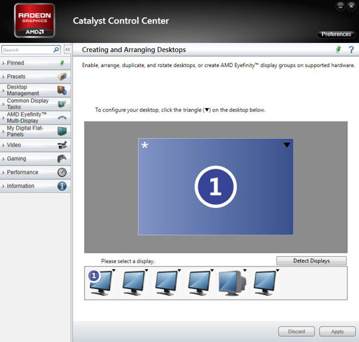Expand the Common Display Tasks chevron
Viewport: 359px width, 342px height.
click(x=3, y=104)
